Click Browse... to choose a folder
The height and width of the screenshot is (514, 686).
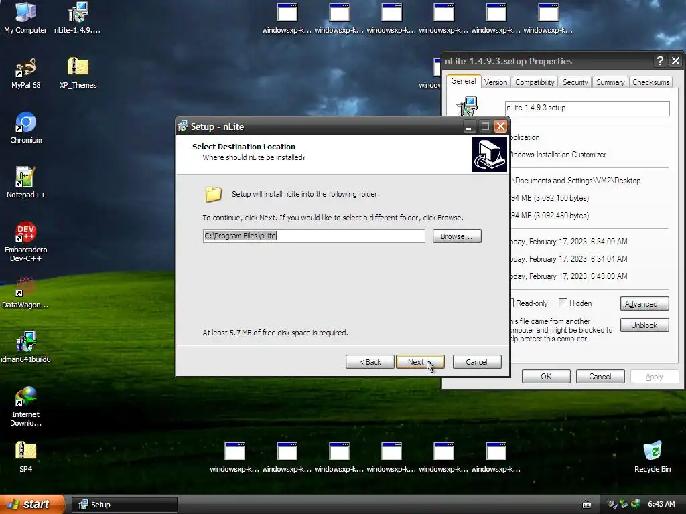[457, 236]
